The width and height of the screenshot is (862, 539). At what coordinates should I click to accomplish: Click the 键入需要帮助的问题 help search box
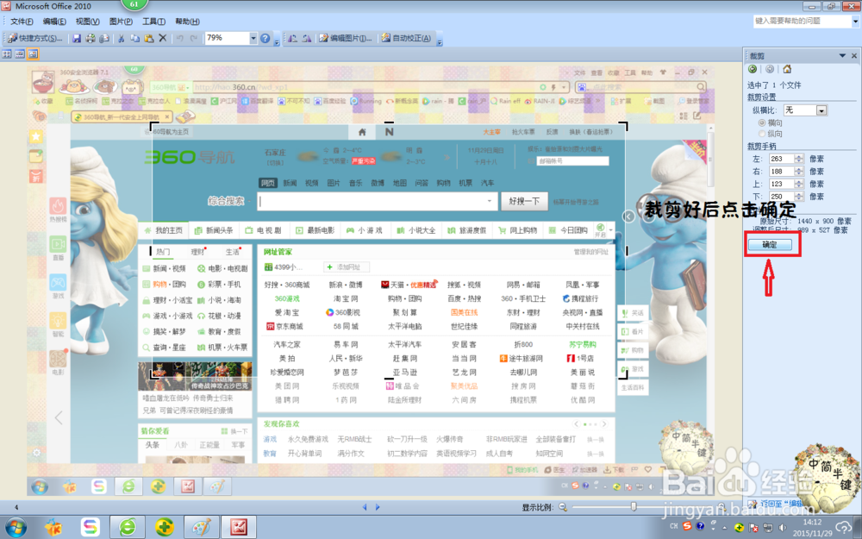802,21
